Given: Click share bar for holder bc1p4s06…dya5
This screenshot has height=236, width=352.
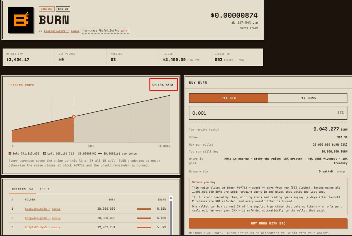Looking at the screenshot, I should 144,227.
